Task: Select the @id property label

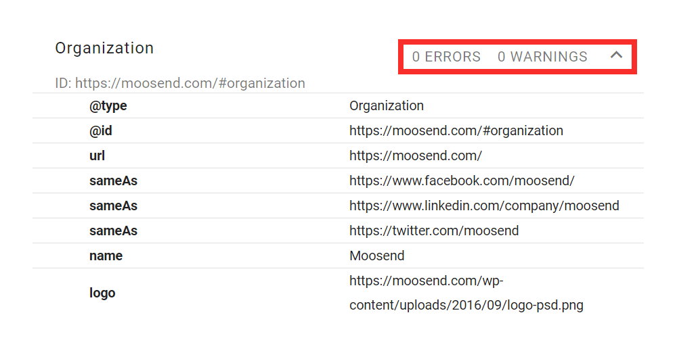Action: tap(101, 130)
